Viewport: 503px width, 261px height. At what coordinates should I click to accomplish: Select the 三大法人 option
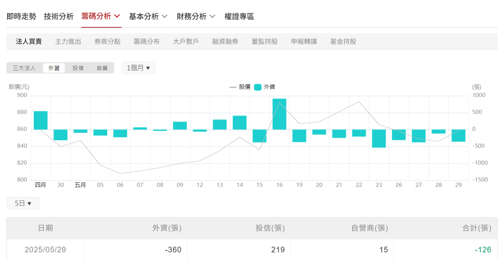pyautogui.click(x=24, y=68)
